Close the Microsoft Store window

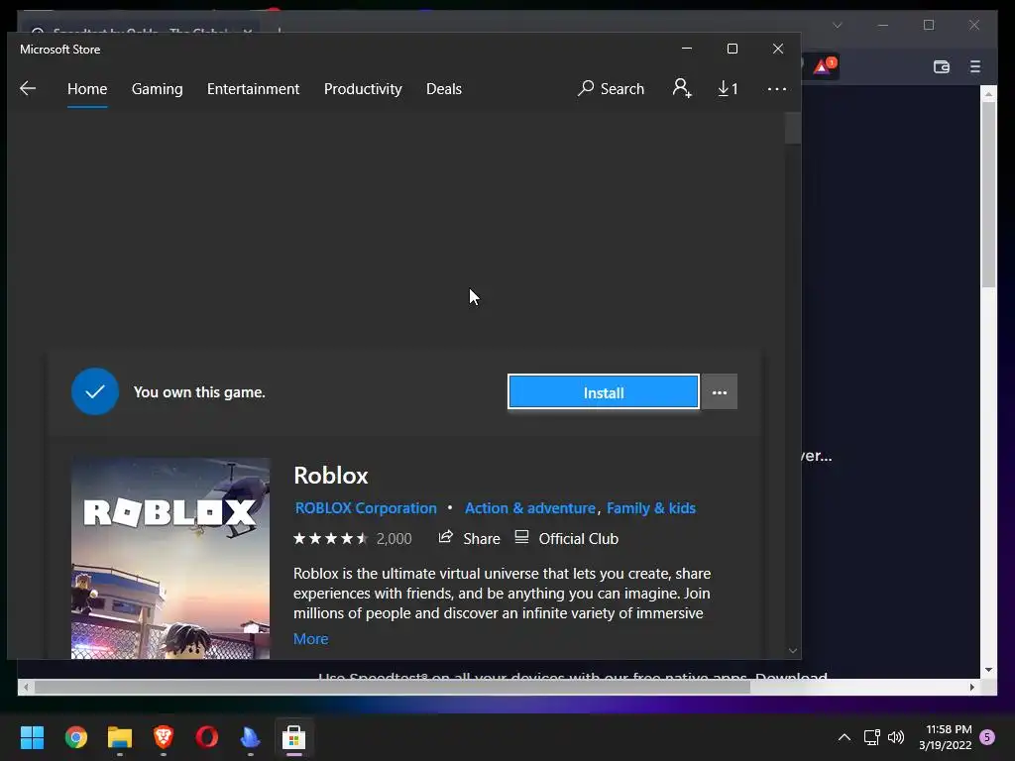click(x=778, y=49)
